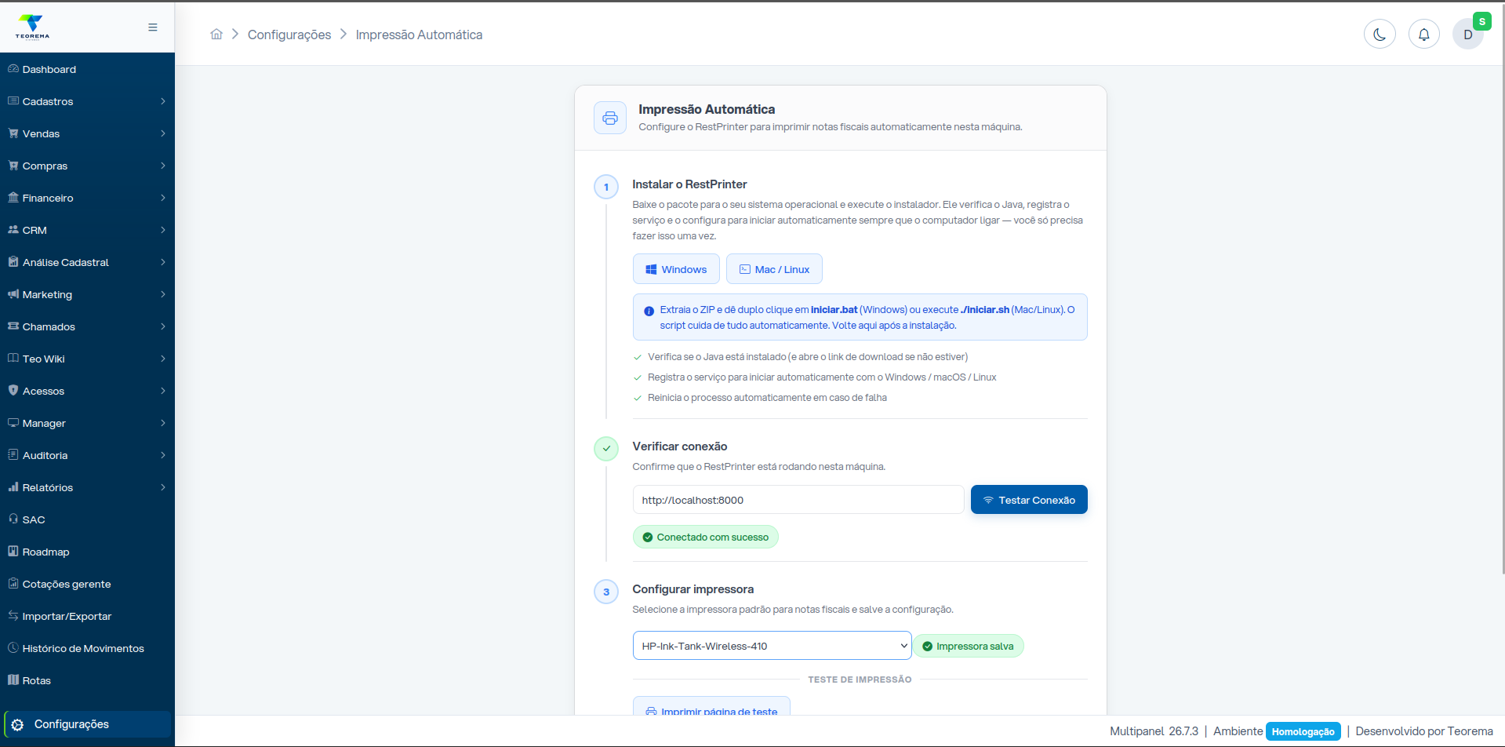Open the printer selection dropdown

pos(772,646)
